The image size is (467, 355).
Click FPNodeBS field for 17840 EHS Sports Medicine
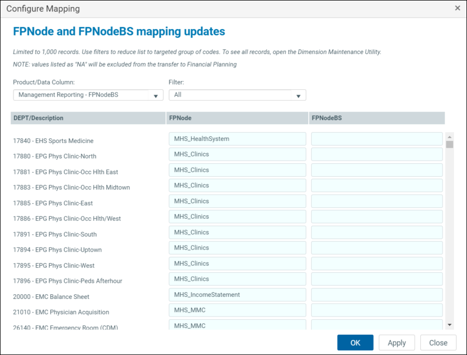point(376,139)
